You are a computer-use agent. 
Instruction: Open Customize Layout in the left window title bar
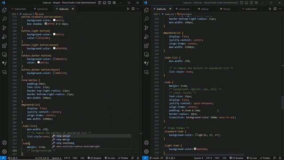(x=114, y=3)
